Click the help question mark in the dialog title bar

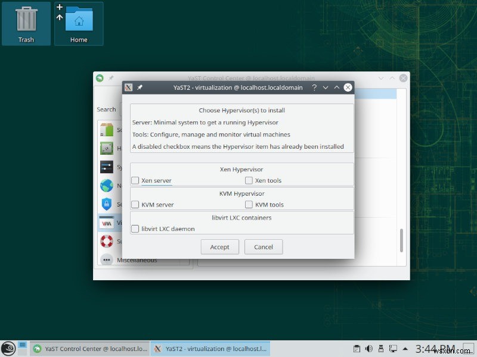click(314, 87)
